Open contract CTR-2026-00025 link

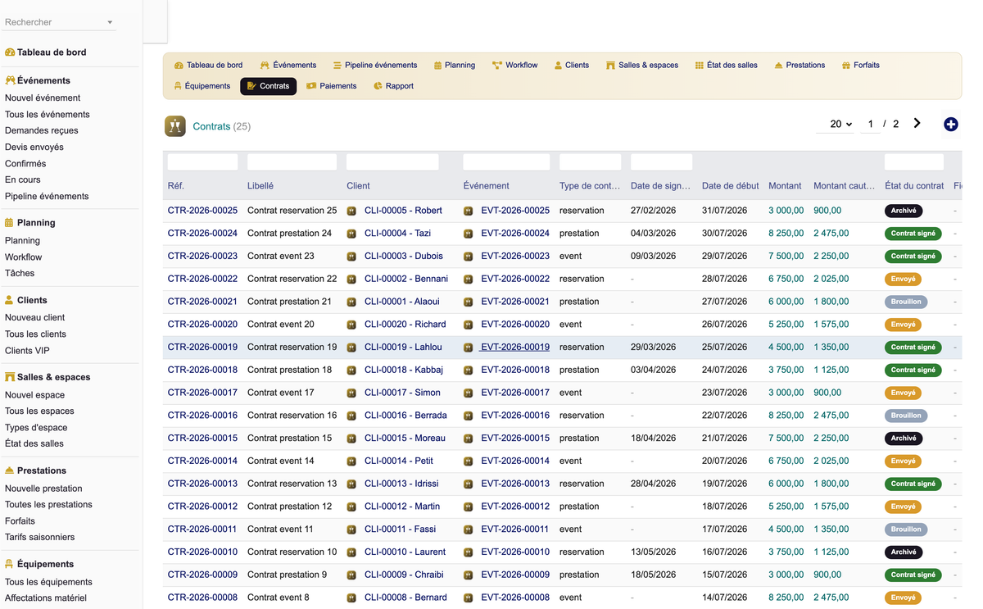tap(202, 211)
